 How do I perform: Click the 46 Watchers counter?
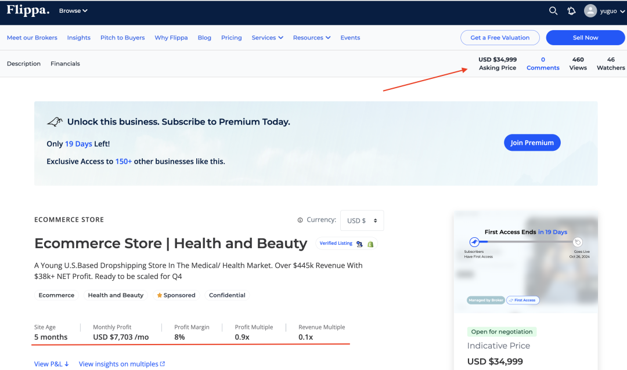pos(611,64)
